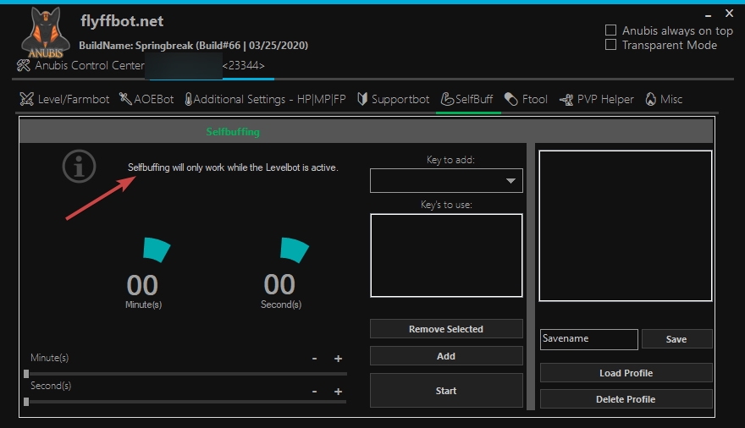Click the PVP Helper gun icon
This screenshot has height=428, width=745.
coord(566,100)
